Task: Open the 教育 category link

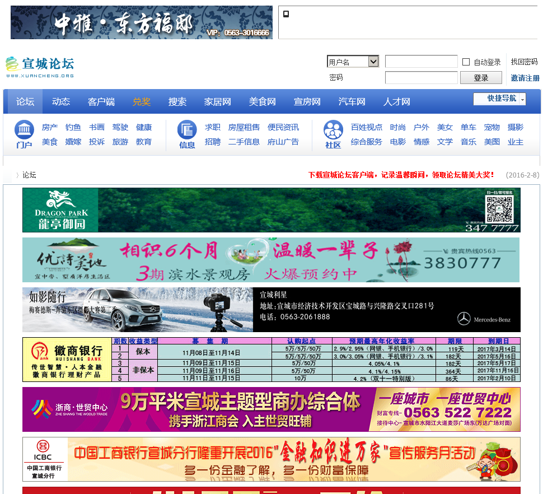Action: pyautogui.click(x=144, y=142)
